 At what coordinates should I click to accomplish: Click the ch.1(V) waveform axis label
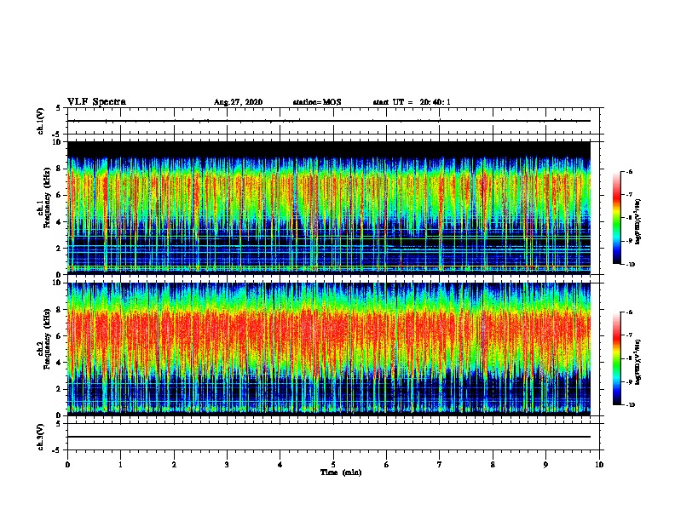[40, 121]
